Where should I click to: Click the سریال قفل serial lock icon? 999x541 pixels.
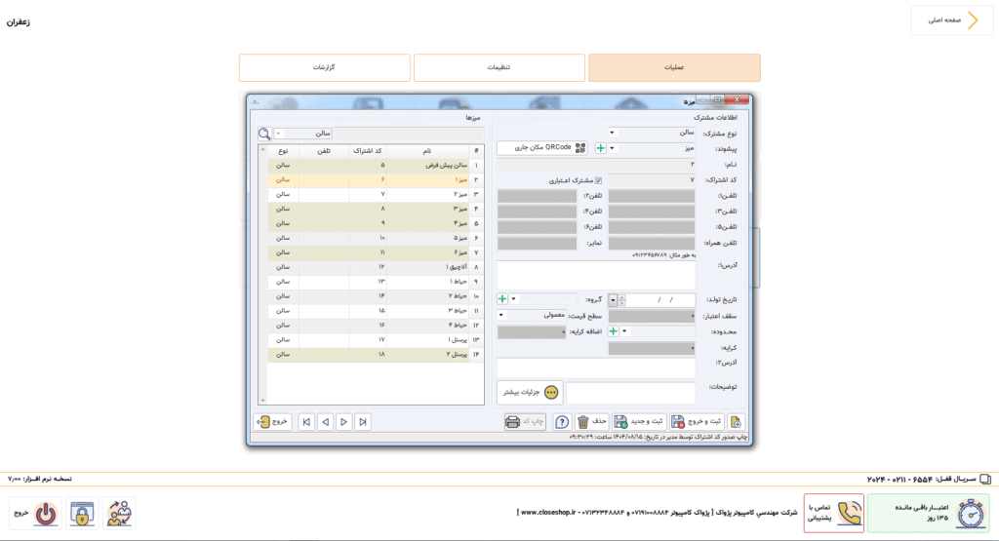tap(985, 479)
